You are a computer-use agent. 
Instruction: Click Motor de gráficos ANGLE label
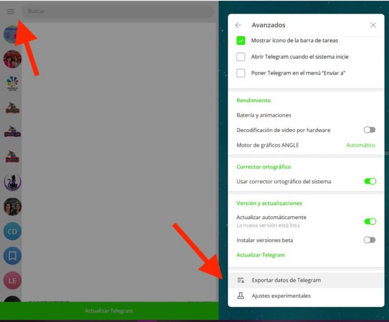tap(267, 145)
